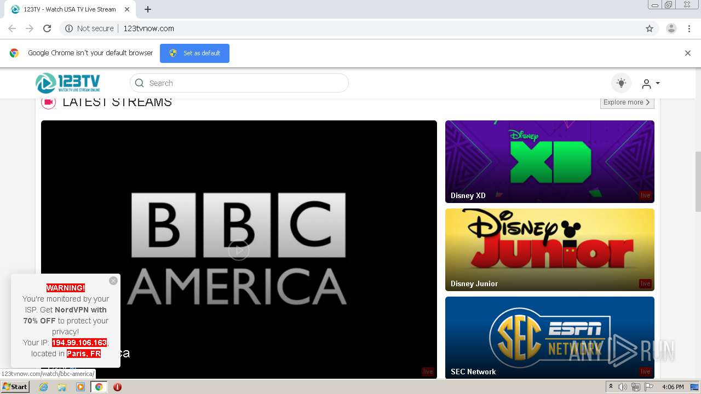
Task: Click the Latest Streams camera icon
Action: coord(49,102)
